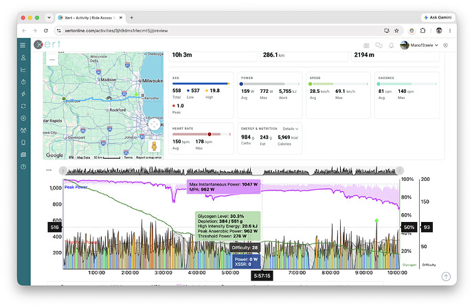Viewport: 474px width, 308px height.
Task: Click the scroll to top arrow button
Action: (x=446, y=276)
